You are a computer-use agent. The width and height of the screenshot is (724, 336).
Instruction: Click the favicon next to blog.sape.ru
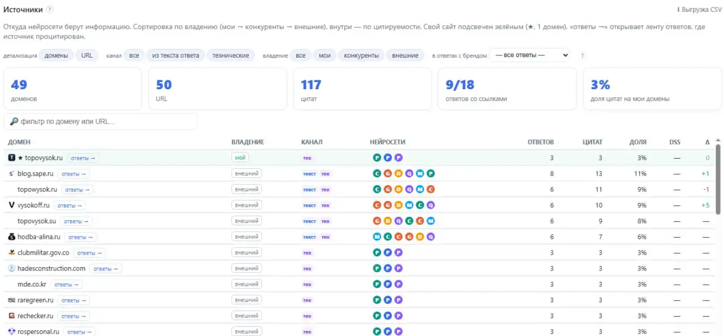(x=12, y=173)
